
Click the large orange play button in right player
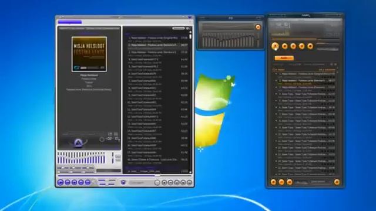tap(276, 46)
